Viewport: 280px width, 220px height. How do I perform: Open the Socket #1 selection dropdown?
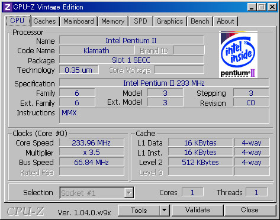click(96, 193)
